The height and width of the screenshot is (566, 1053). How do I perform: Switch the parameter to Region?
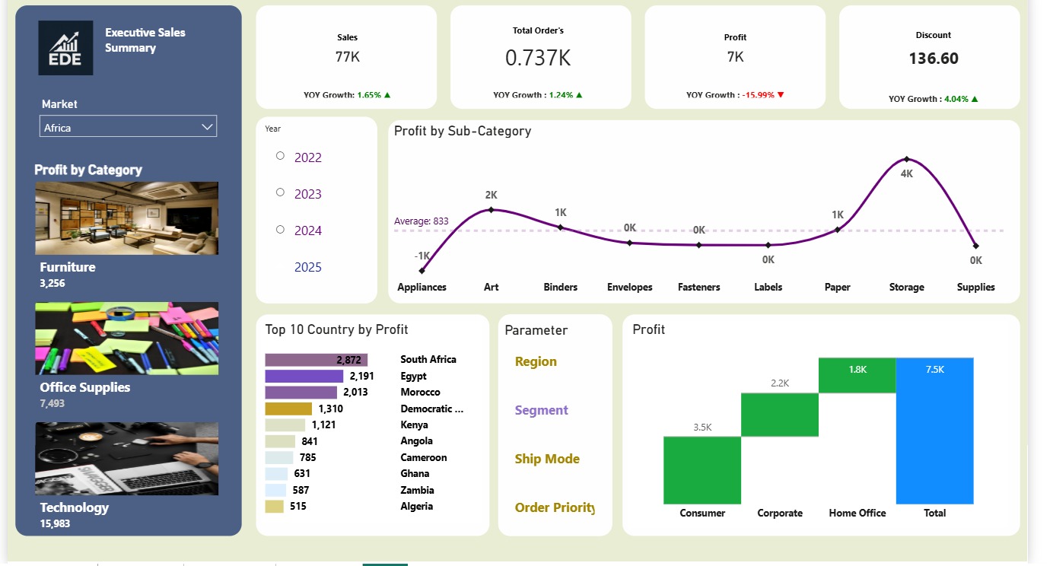tap(536, 361)
